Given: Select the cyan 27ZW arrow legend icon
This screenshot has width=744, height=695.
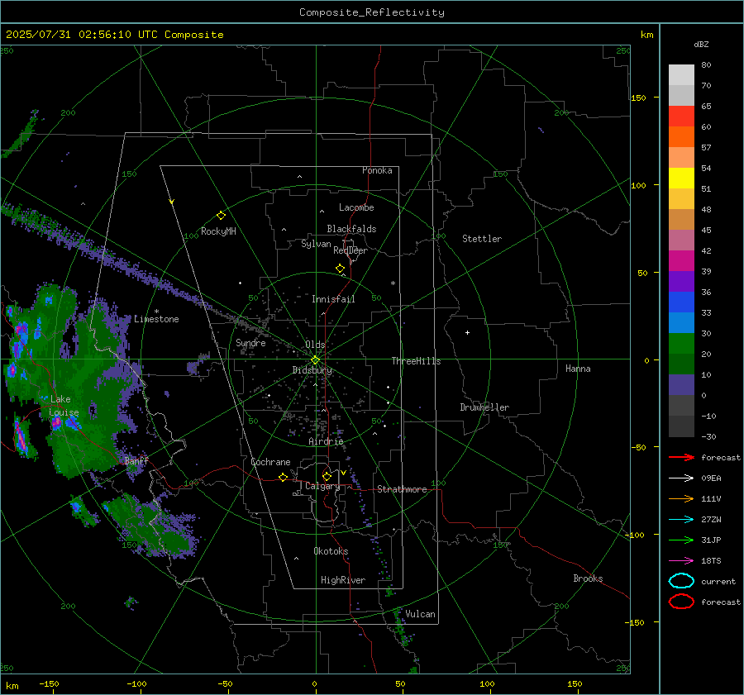Looking at the screenshot, I should coord(681,520).
